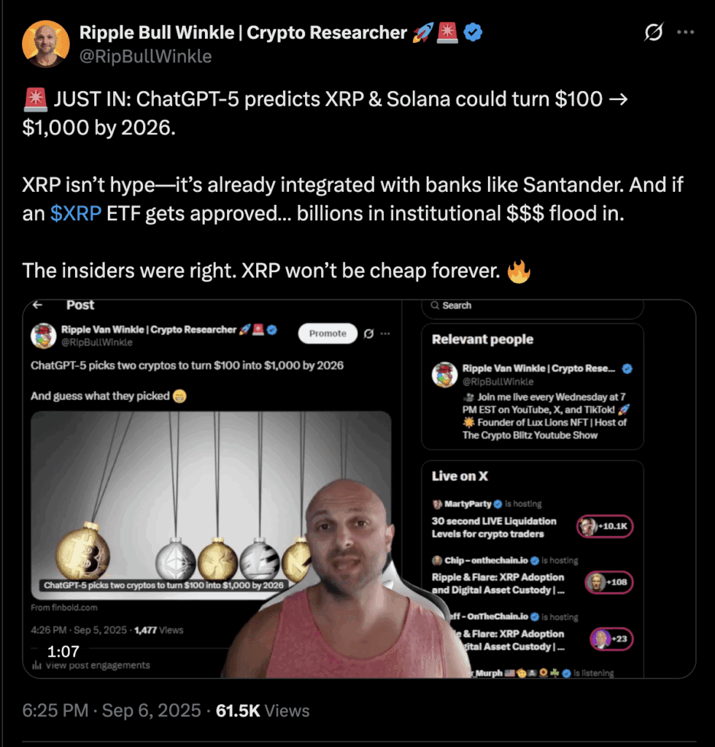Join MartyParty's live with +10.1K listeners

(605, 527)
